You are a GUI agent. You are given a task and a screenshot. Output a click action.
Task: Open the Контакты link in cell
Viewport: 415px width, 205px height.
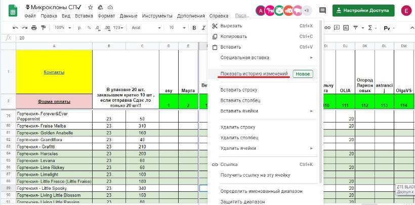[x=54, y=72]
